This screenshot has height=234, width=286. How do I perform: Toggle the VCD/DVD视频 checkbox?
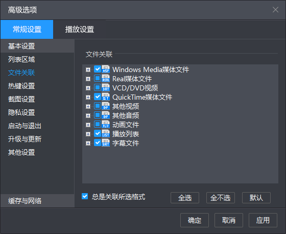(x=98, y=87)
